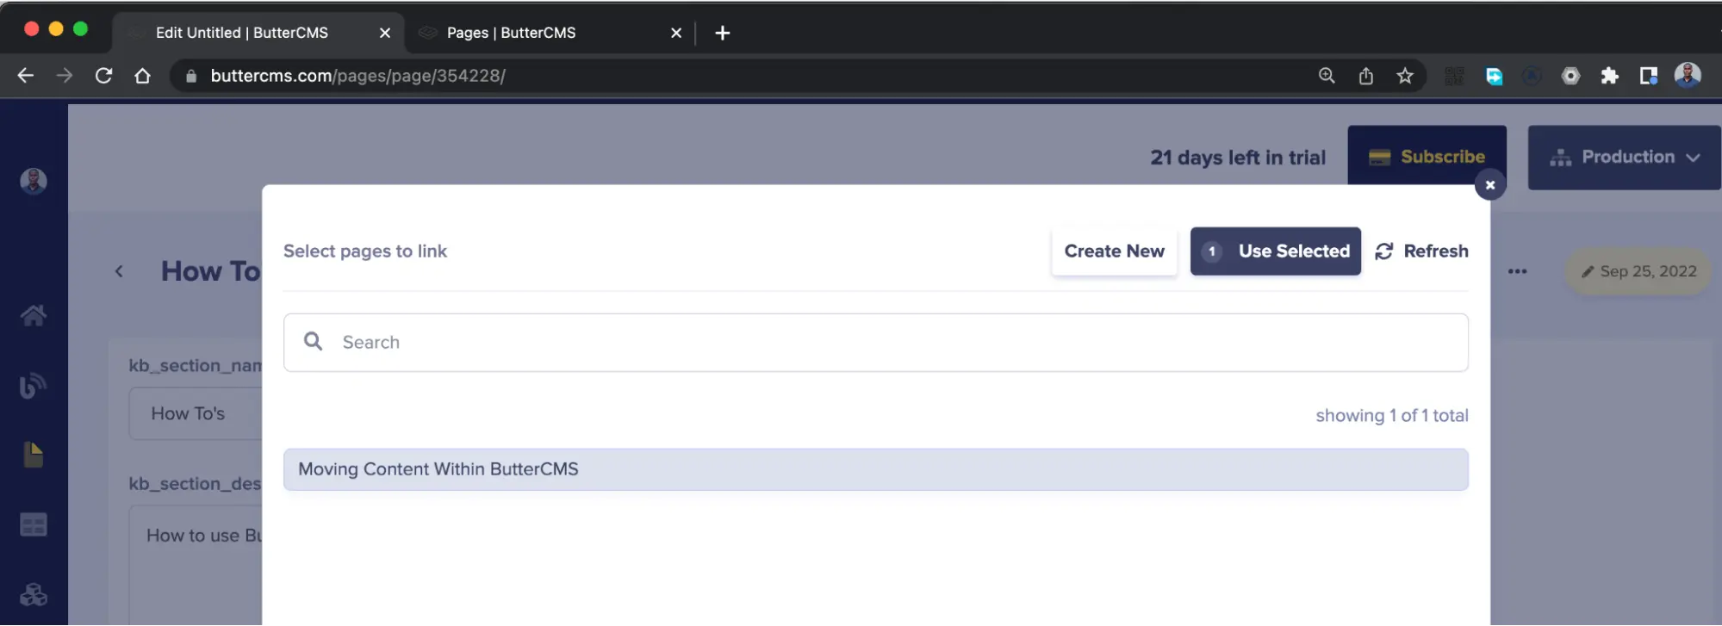Select the Moving Content Within ButterCMS row
The image size is (1722, 626).
876,469
